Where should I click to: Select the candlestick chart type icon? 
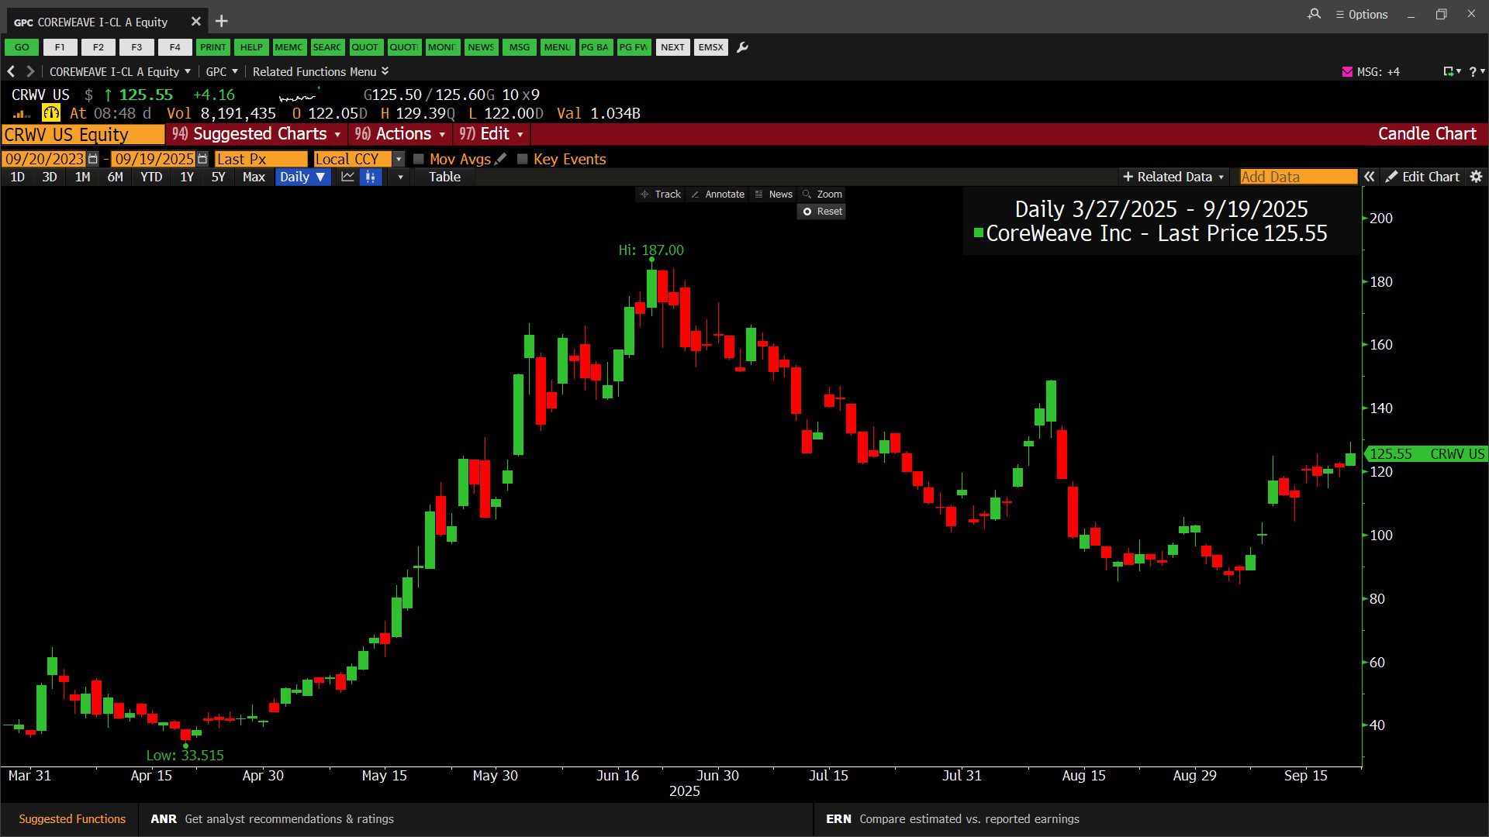click(371, 177)
